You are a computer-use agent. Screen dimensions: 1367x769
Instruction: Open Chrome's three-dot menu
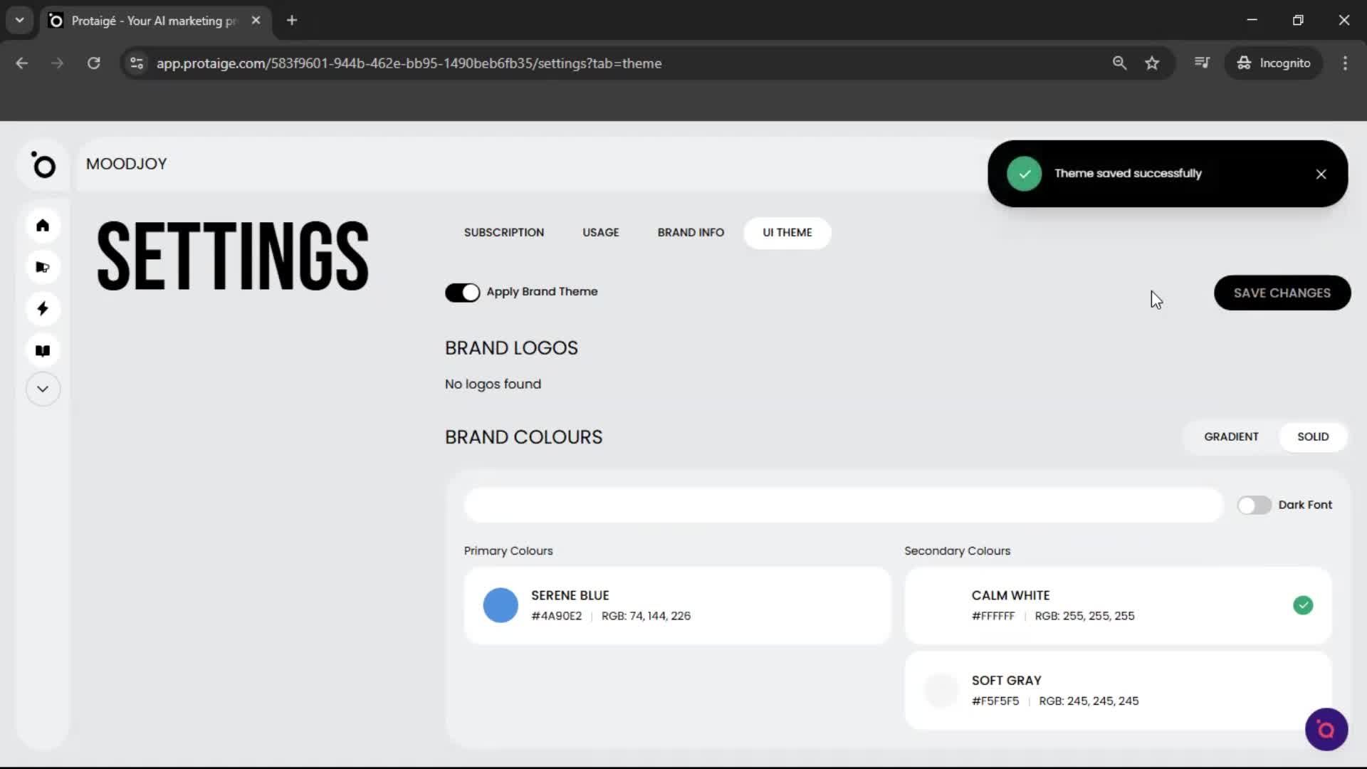pyautogui.click(x=1345, y=63)
